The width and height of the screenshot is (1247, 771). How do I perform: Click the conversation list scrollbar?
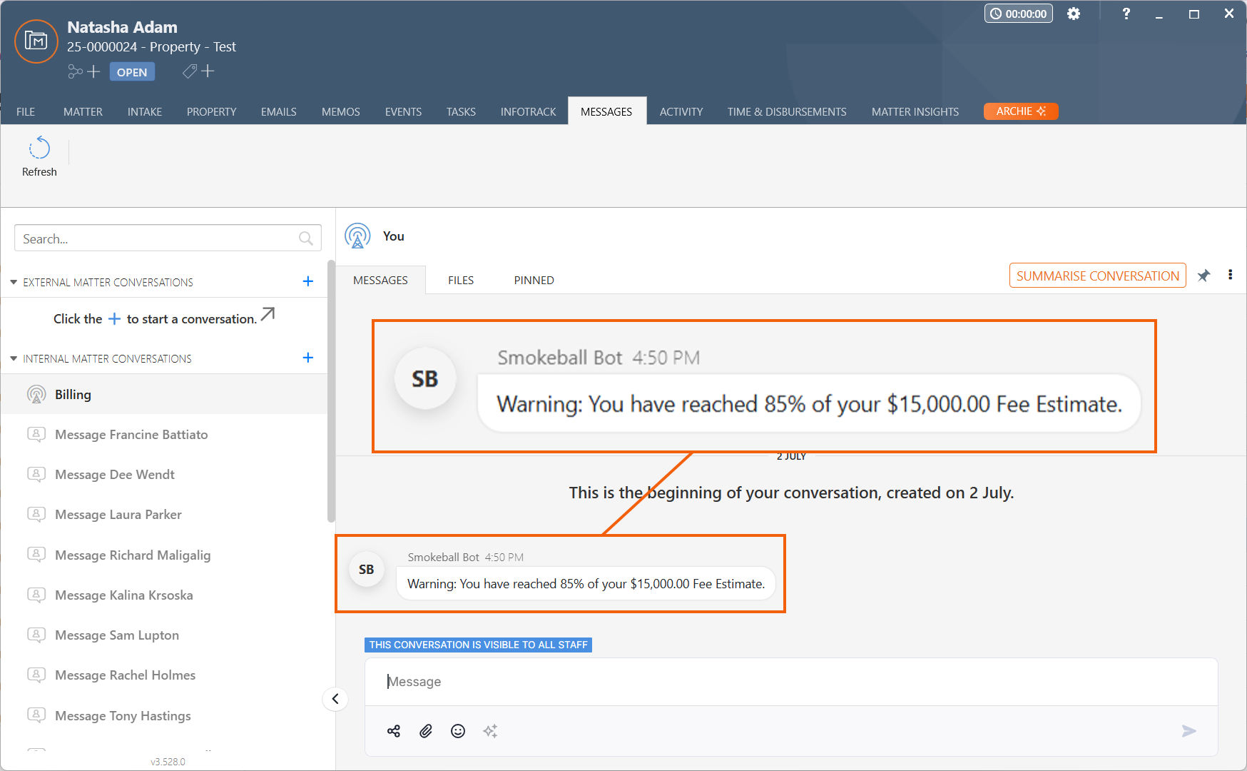point(331,391)
